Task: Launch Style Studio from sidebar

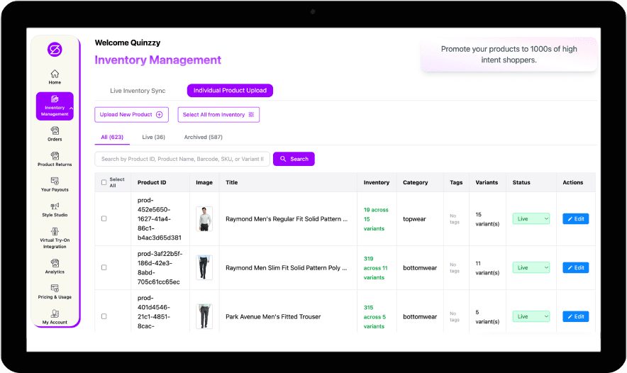Action: [55, 209]
